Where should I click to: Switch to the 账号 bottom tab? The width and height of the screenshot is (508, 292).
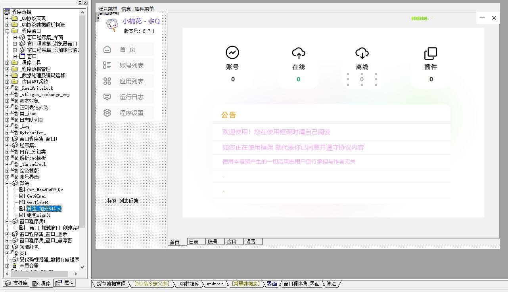(x=215, y=242)
